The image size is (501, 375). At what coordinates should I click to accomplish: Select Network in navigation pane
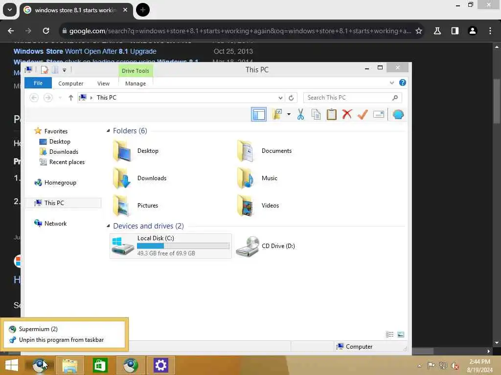coord(55,224)
